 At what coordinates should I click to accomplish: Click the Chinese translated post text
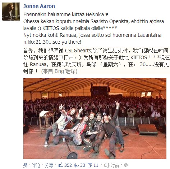pos(96,61)
